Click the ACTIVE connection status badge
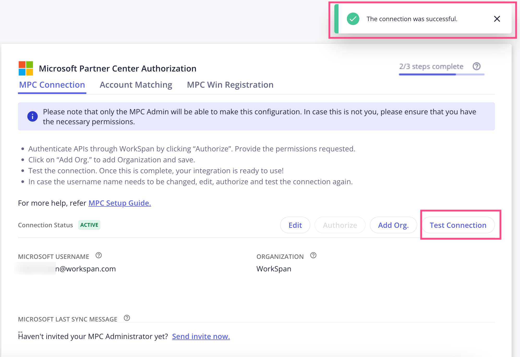Viewport: 520px width, 357px height. (x=89, y=225)
